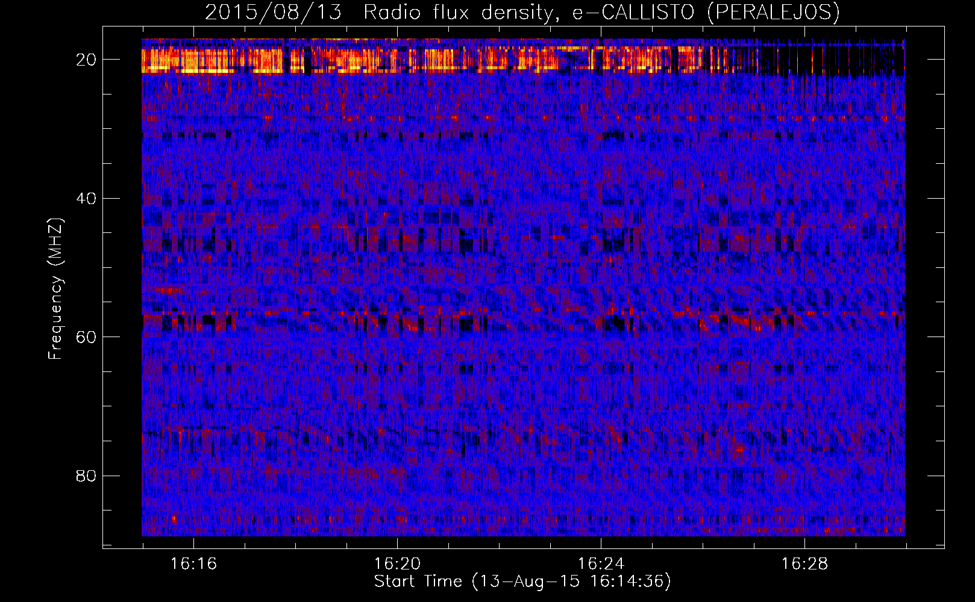This screenshot has height=602, width=975.
Task: Select the 20 MHz frequency tick label
Action: pyautogui.click(x=86, y=60)
